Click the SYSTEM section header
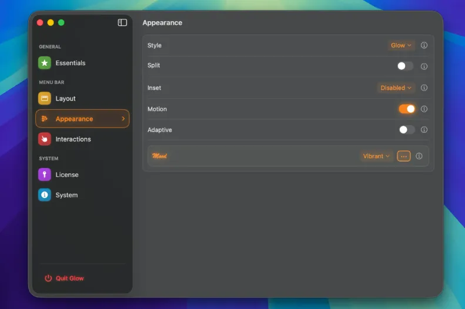Screen dimensions: 465x309 pyautogui.click(x=49, y=159)
